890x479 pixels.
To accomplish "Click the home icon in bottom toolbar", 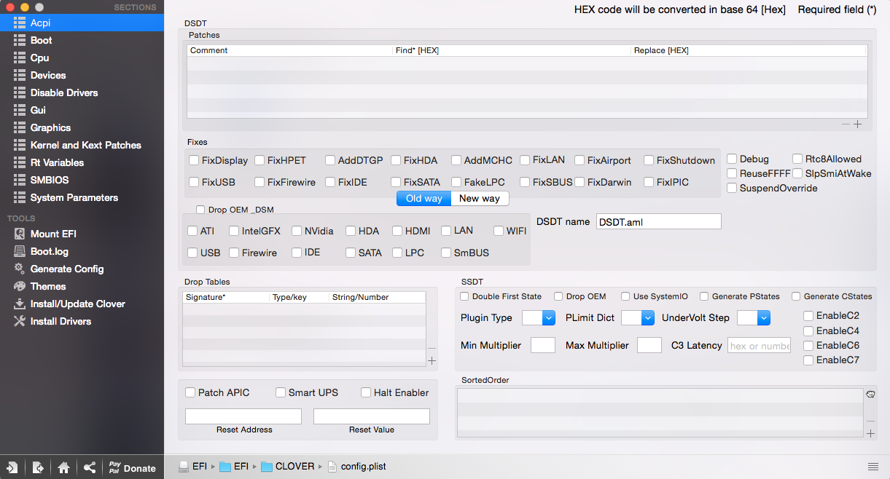I will click(x=64, y=468).
